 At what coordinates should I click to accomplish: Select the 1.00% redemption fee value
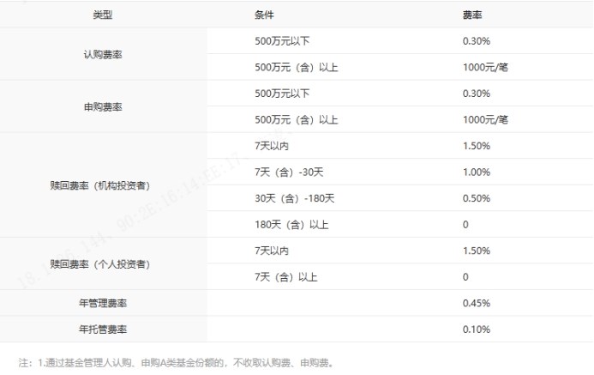tap(476, 172)
